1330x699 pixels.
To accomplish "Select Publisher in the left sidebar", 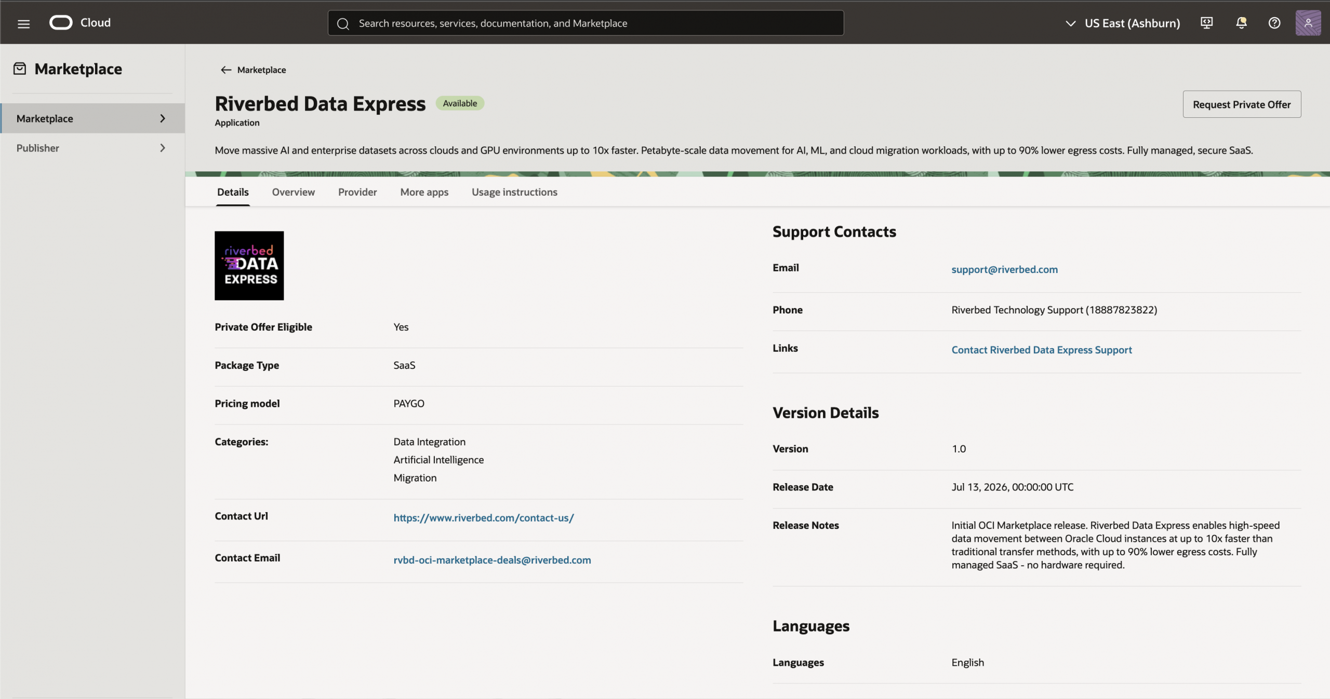I will click(92, 148).
